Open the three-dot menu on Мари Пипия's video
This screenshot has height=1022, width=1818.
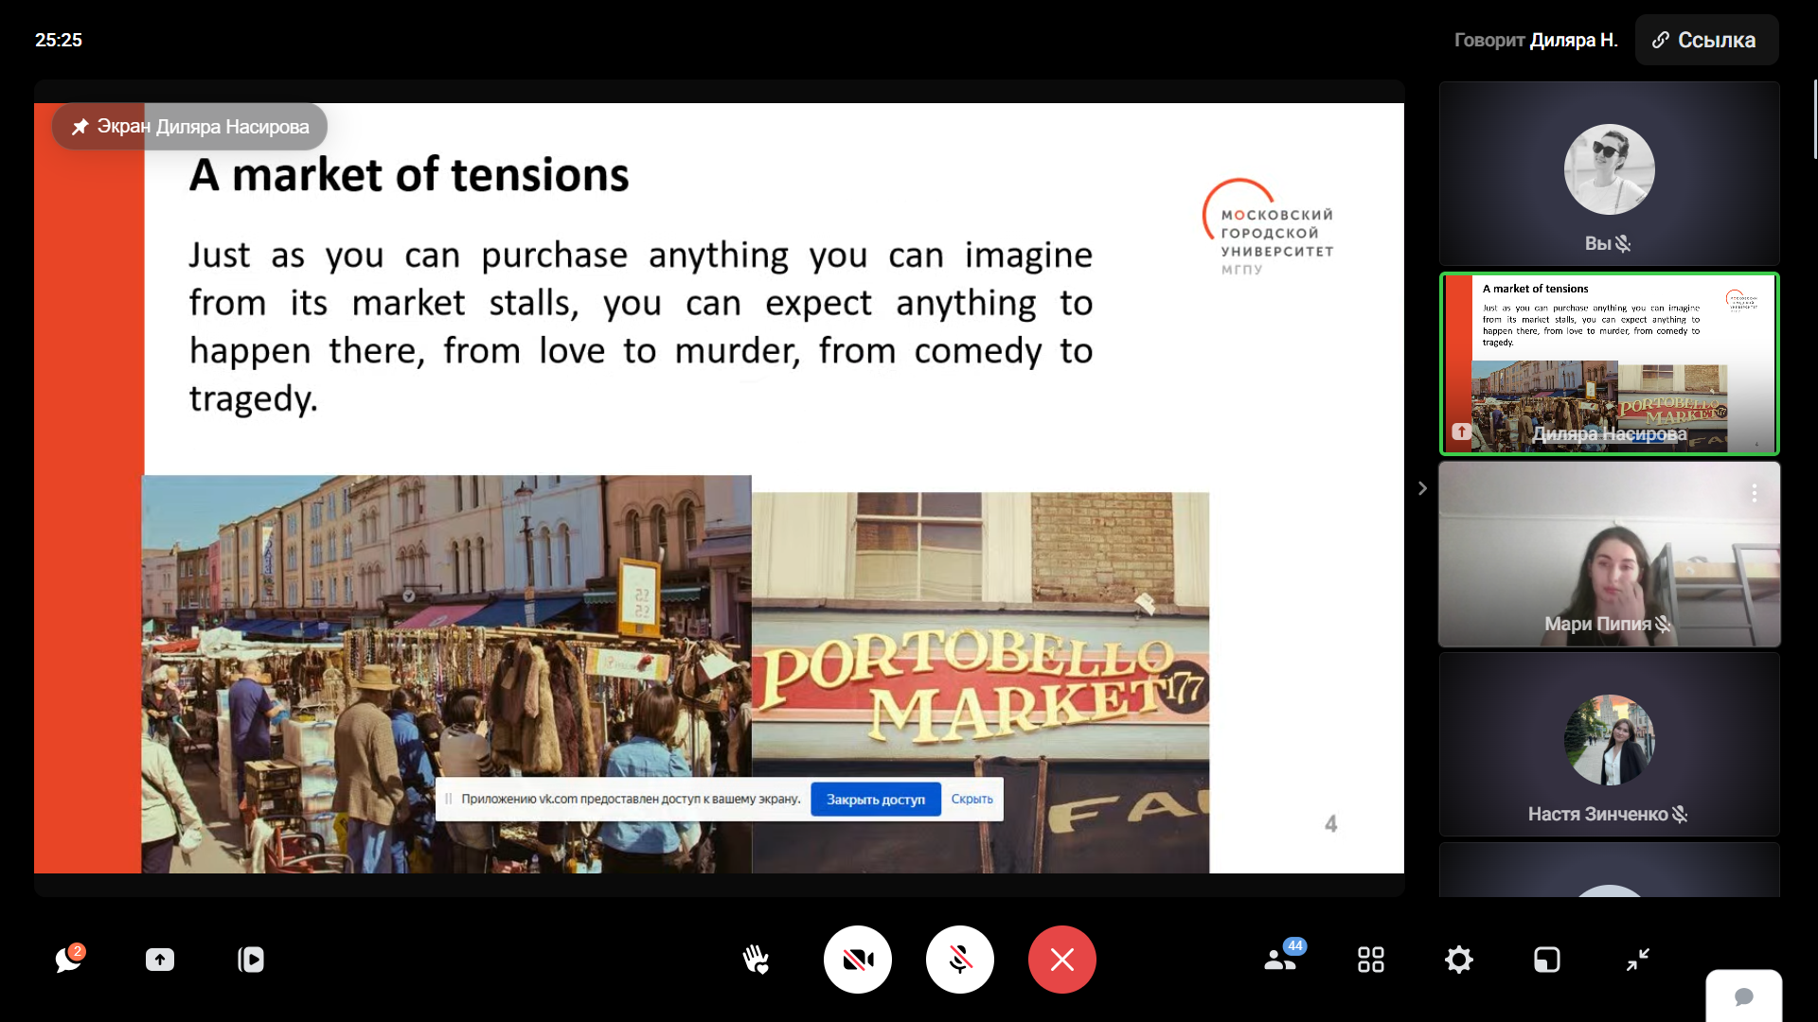point(1755,493)
